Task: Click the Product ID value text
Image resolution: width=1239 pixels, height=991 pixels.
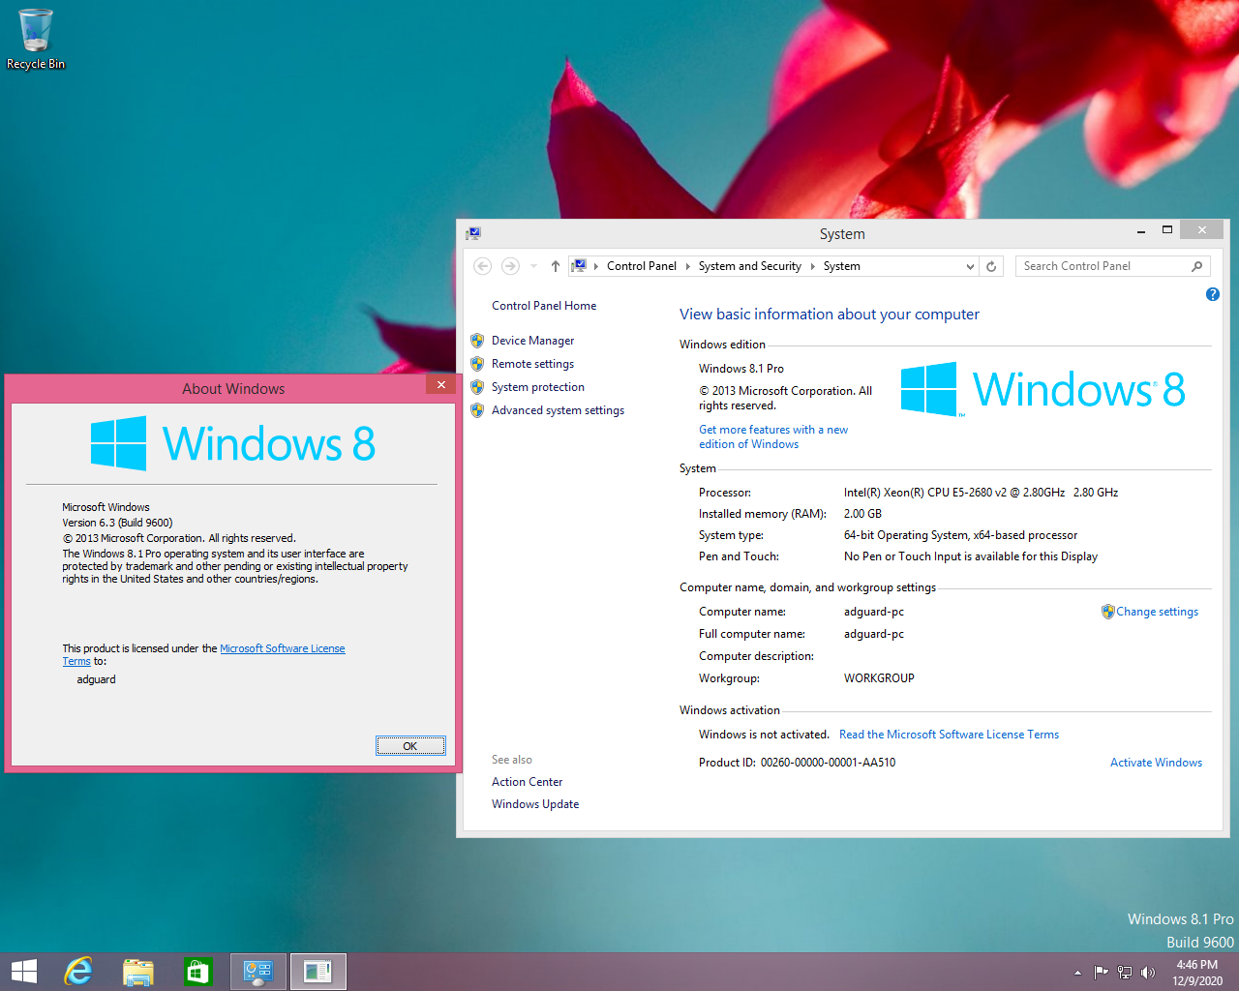Action: pos(828,763)
